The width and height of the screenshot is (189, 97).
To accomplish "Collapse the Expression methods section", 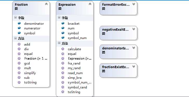I will tap(59, 43).
